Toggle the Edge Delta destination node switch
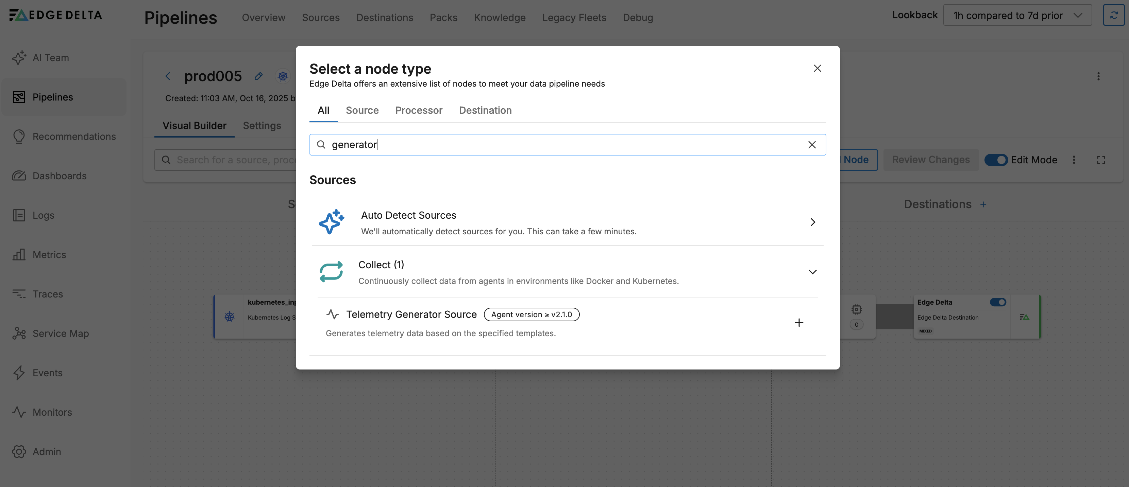 (x=997, y=302)
